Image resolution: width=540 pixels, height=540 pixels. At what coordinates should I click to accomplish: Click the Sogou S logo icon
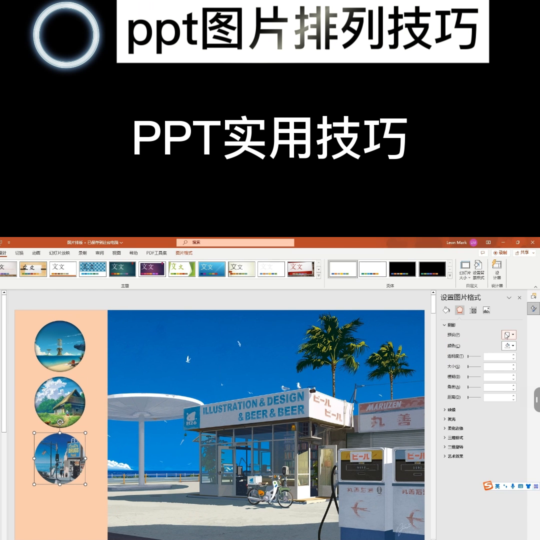pos(487,485)
